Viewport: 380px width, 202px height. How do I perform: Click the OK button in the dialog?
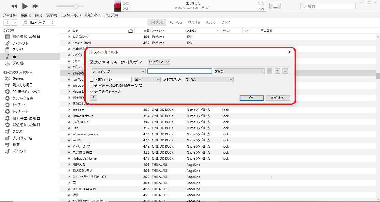pyautogui.click(x=251, y=98)
